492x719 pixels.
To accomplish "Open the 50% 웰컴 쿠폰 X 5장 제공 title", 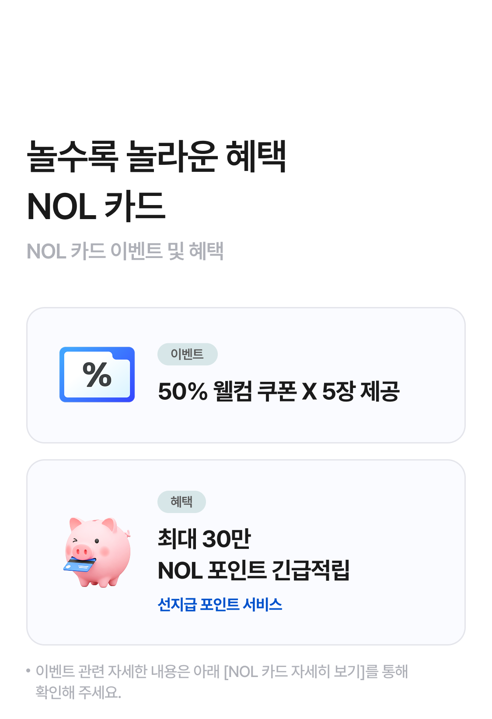I will 279,391.
